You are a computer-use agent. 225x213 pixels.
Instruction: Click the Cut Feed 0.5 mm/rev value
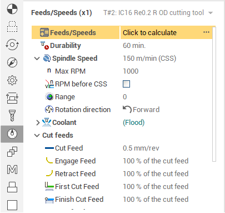[141, 148]
